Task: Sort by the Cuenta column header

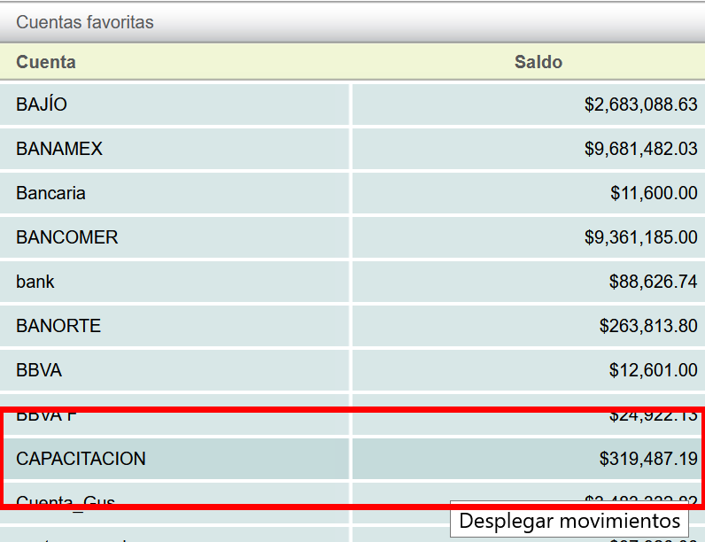Action: pos(46,62)
